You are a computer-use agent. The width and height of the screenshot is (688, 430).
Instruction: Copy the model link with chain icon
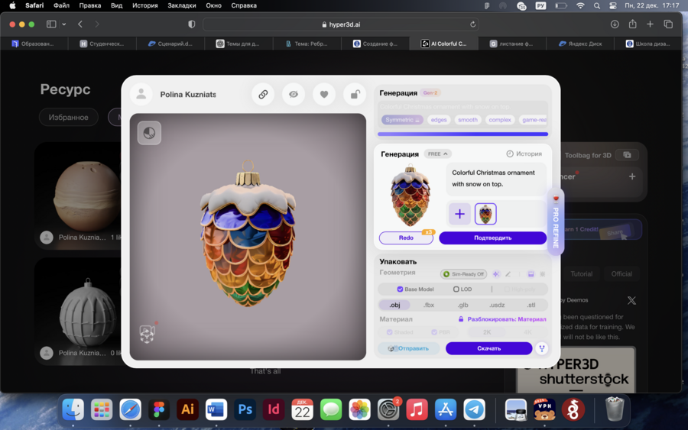263,95
